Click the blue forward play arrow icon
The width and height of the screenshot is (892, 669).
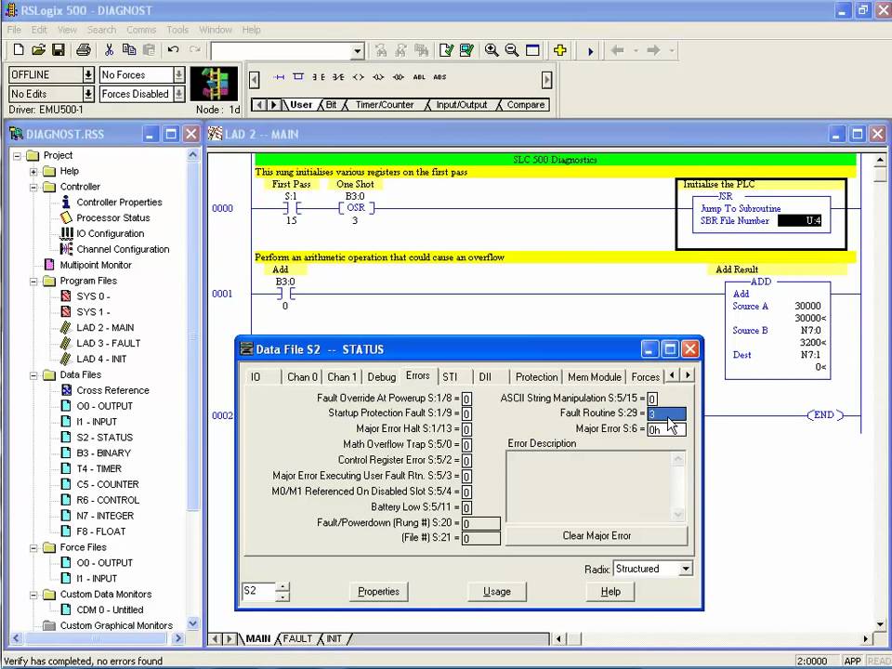point(590,51)
